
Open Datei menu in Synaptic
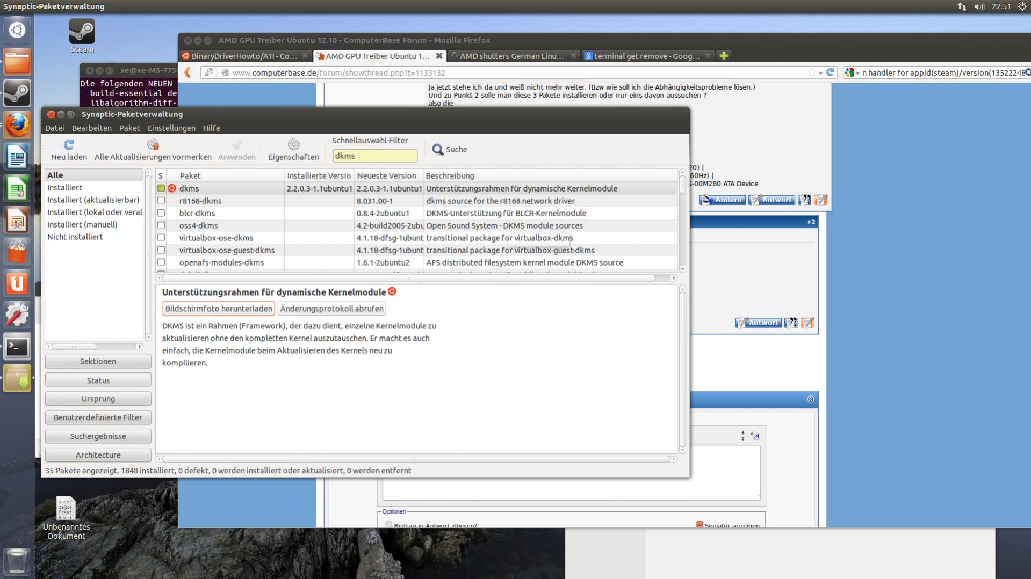[54, 128]
